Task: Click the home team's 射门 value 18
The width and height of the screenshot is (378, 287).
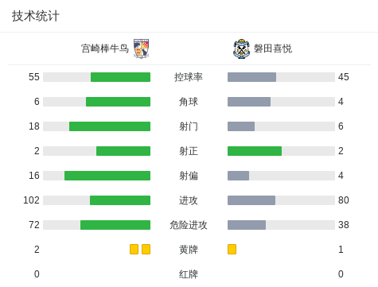Action: click(34, 126)
